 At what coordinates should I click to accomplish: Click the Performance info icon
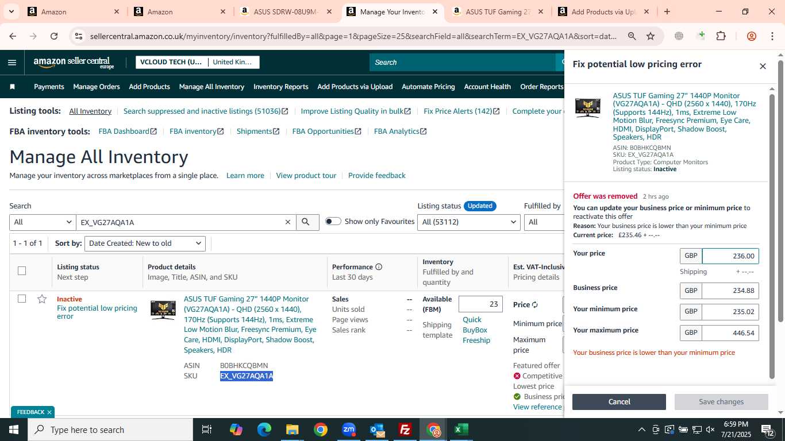(379, 267)
